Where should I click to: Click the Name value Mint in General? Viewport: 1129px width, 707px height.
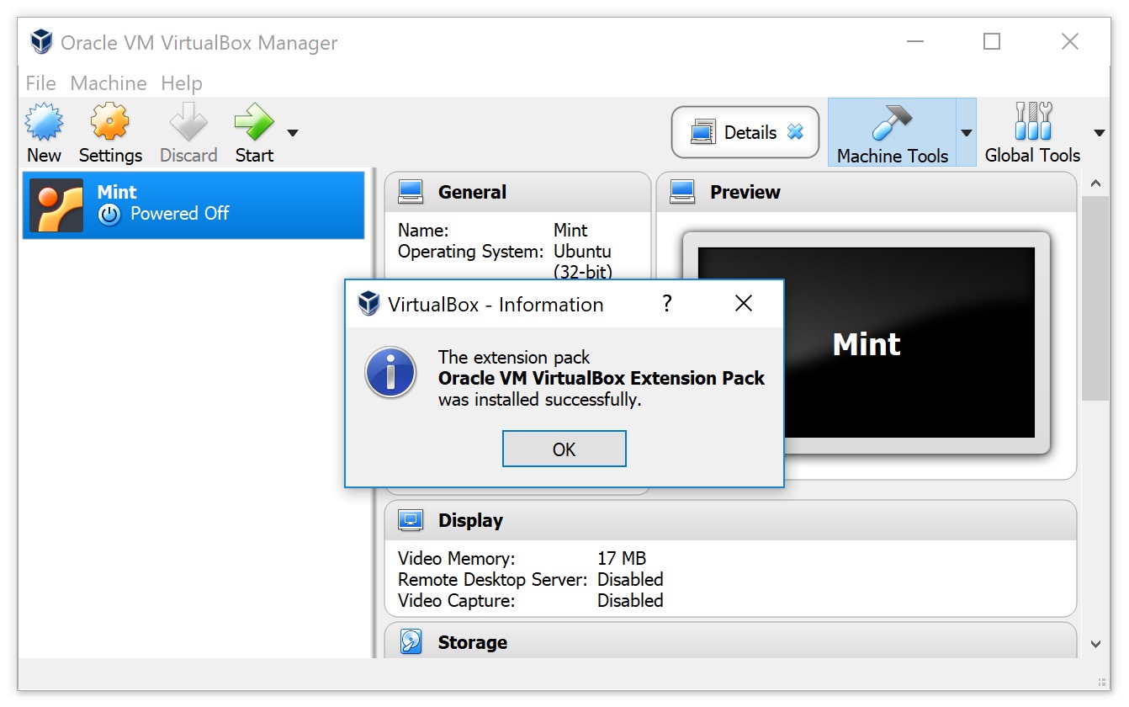pos(570,230)
